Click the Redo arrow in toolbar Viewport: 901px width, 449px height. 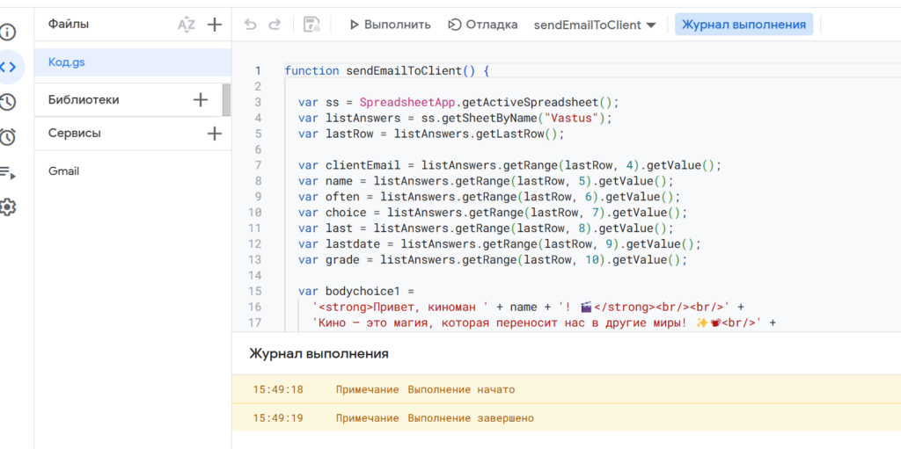[x=275, y=25]
